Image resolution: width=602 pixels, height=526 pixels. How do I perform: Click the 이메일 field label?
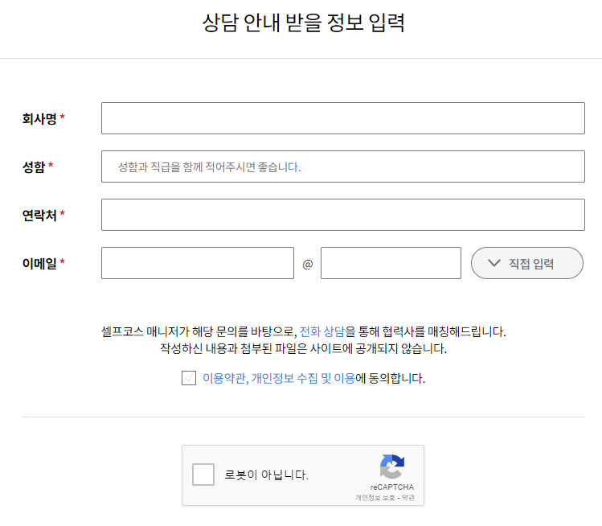[x=39, y=263]
